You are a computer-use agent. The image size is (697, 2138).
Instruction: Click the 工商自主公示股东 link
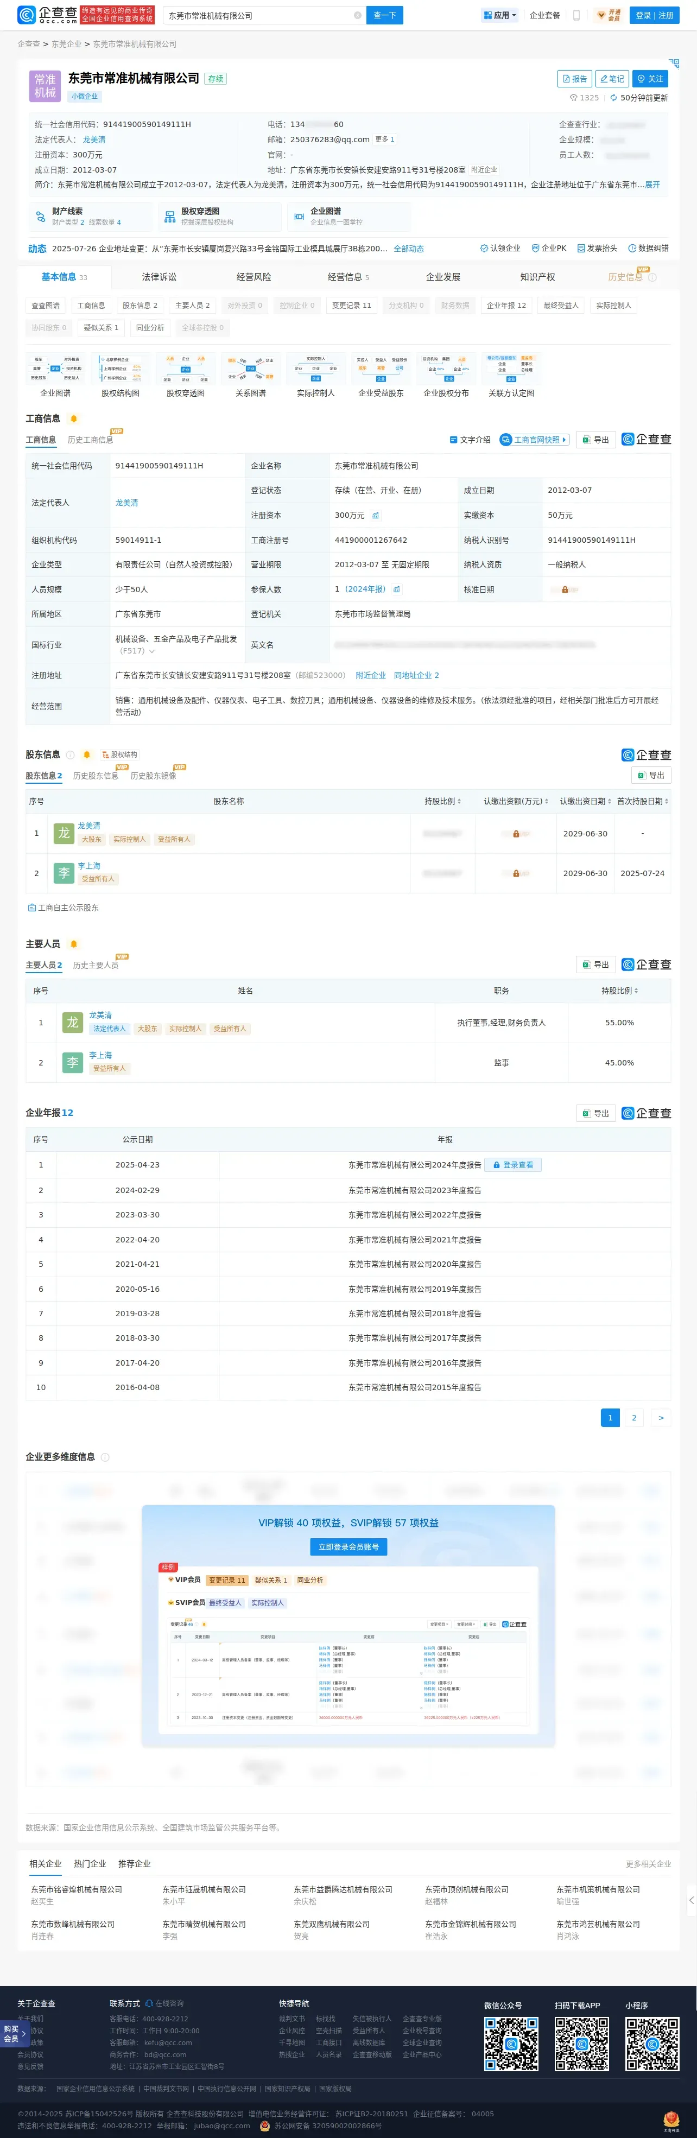pos(63,908)
